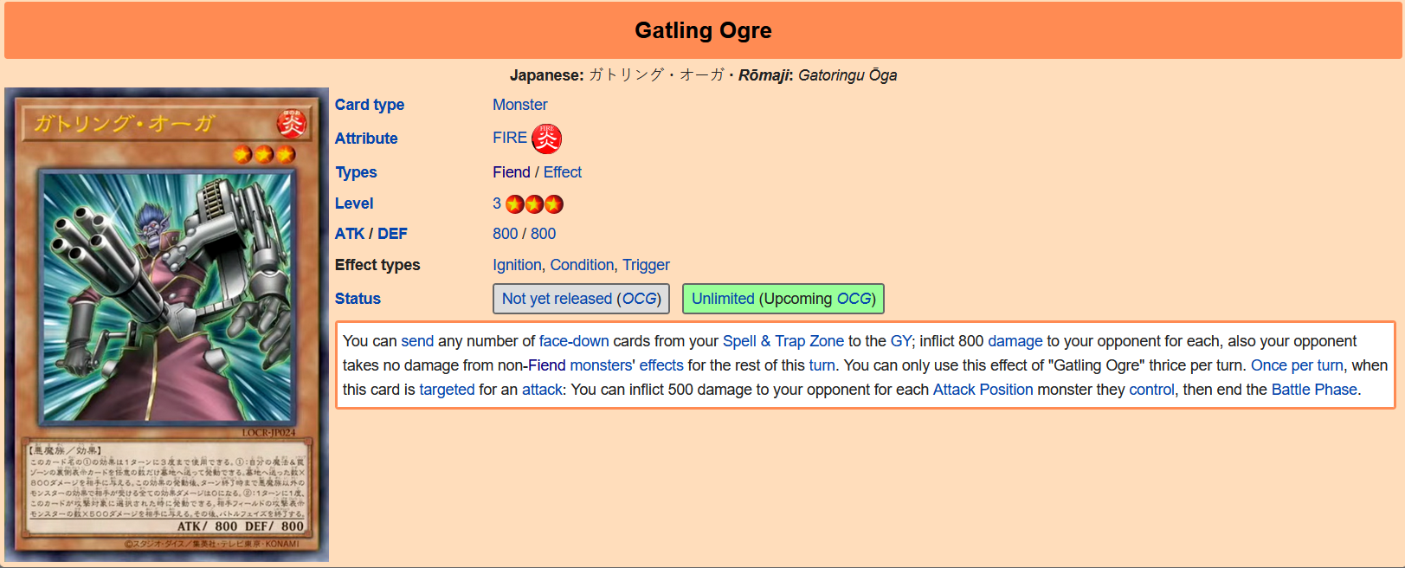Click the 'Fiend' type text
This screenshot has height=568, width=1405.
(x=512, y=172)
